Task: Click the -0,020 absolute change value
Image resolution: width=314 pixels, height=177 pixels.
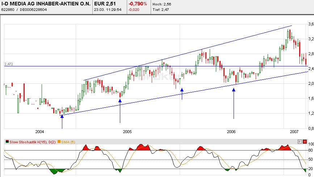Action: pyautogui.click(x=134, y=10)
